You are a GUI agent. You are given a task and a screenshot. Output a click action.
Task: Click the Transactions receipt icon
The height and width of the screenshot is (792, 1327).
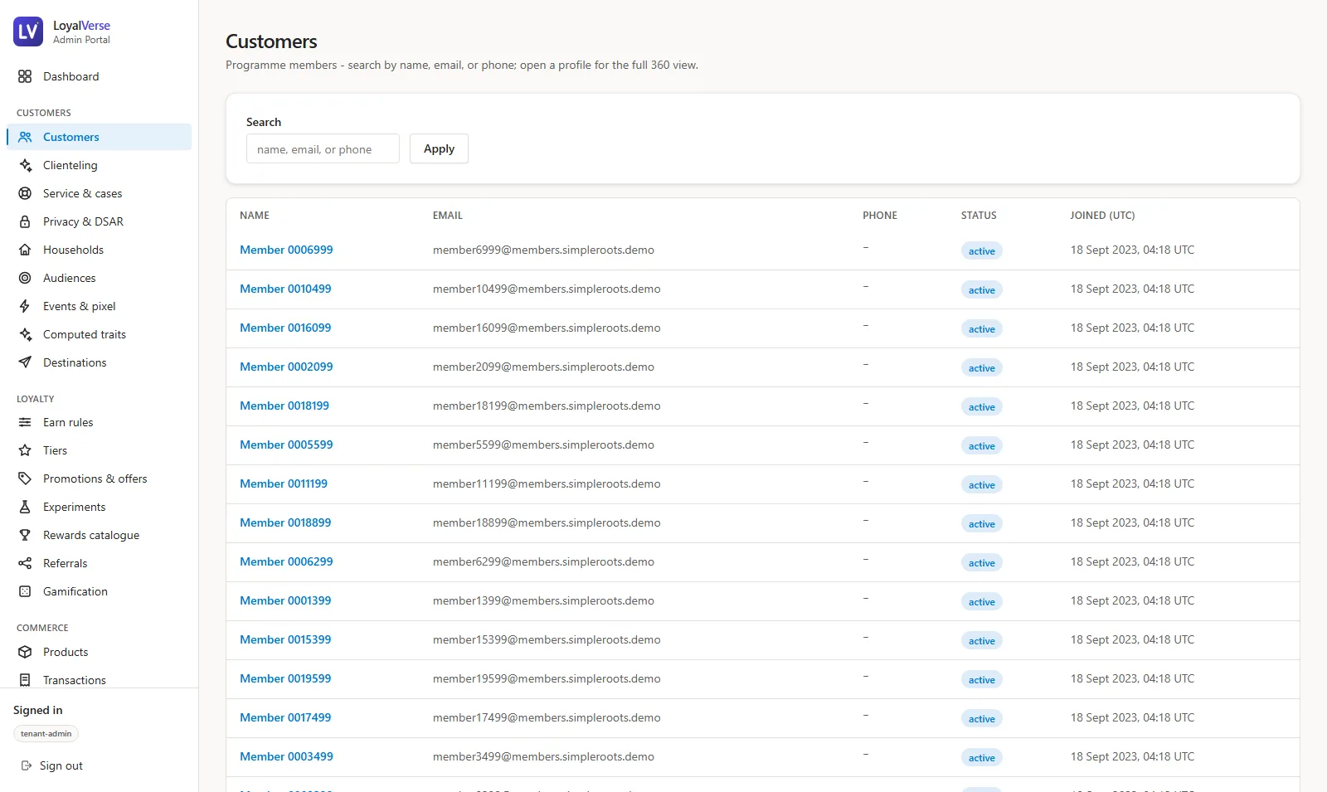coord(25,680)
